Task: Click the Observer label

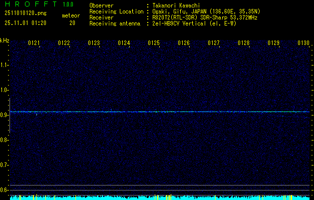Action: tap(101, 5)
